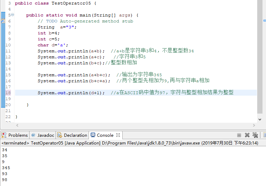Close the Console view tab X

[x=118, y=135]
